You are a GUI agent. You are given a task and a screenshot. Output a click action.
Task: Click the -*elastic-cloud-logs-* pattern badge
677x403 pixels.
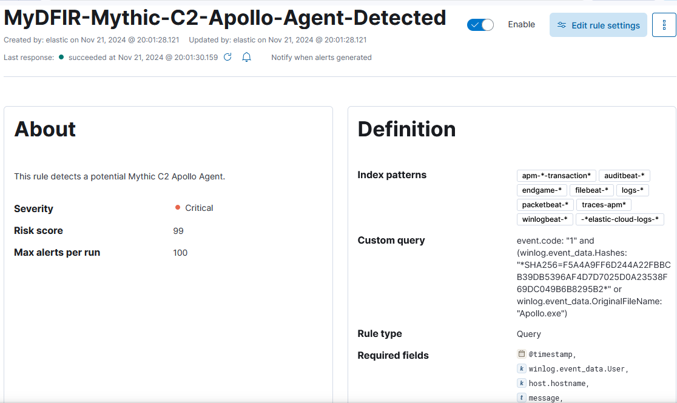(619, 219)
